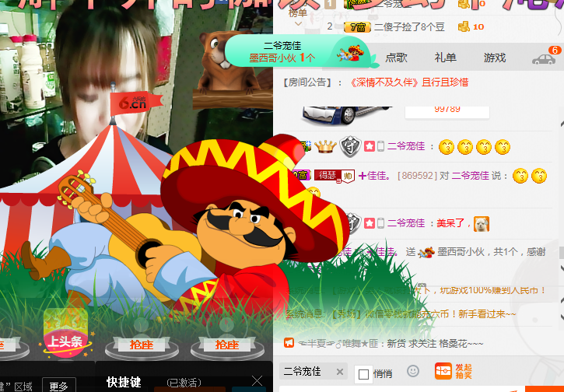Viewport: 564px width, 392px height.
Task: Click the orange speaker broadcast icon
Action: tap(289, 343)
